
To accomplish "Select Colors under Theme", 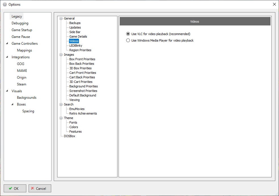I will [x=74, y=127].
